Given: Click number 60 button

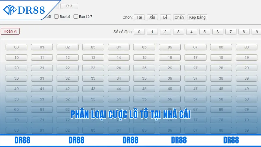Looking at the screenshot, I should [x=16, y=109].
